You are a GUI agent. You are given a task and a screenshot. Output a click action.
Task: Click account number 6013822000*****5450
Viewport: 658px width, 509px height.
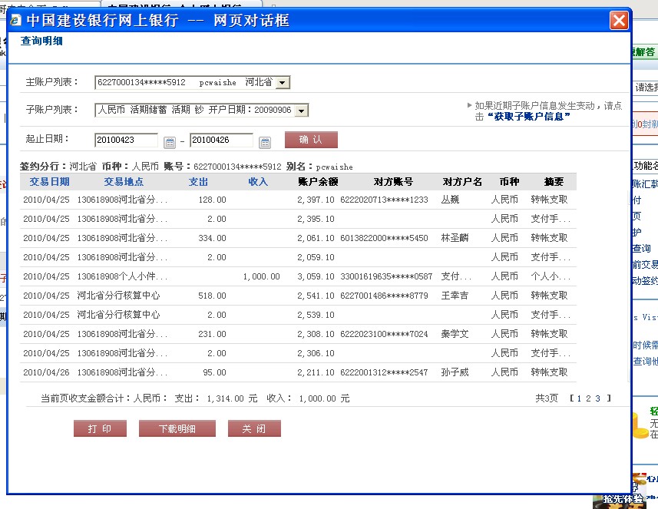384,238
